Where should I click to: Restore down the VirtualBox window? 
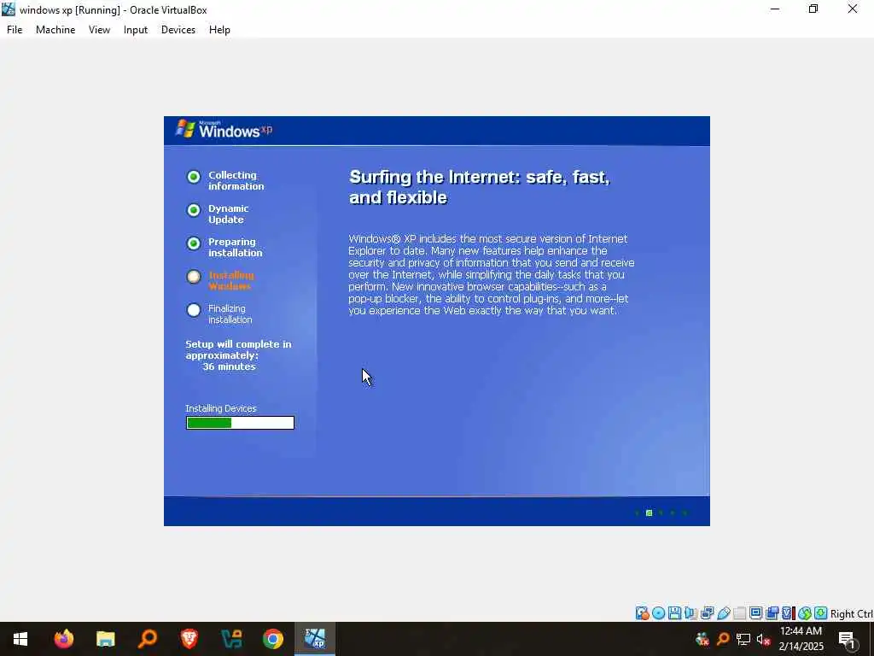click(x=813, y=9)
